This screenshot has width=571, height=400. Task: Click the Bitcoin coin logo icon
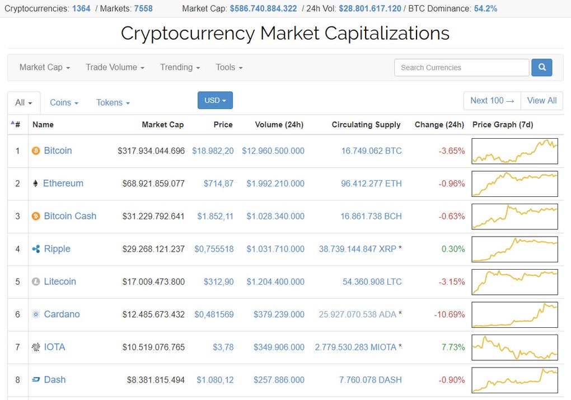tap(36, 151)
